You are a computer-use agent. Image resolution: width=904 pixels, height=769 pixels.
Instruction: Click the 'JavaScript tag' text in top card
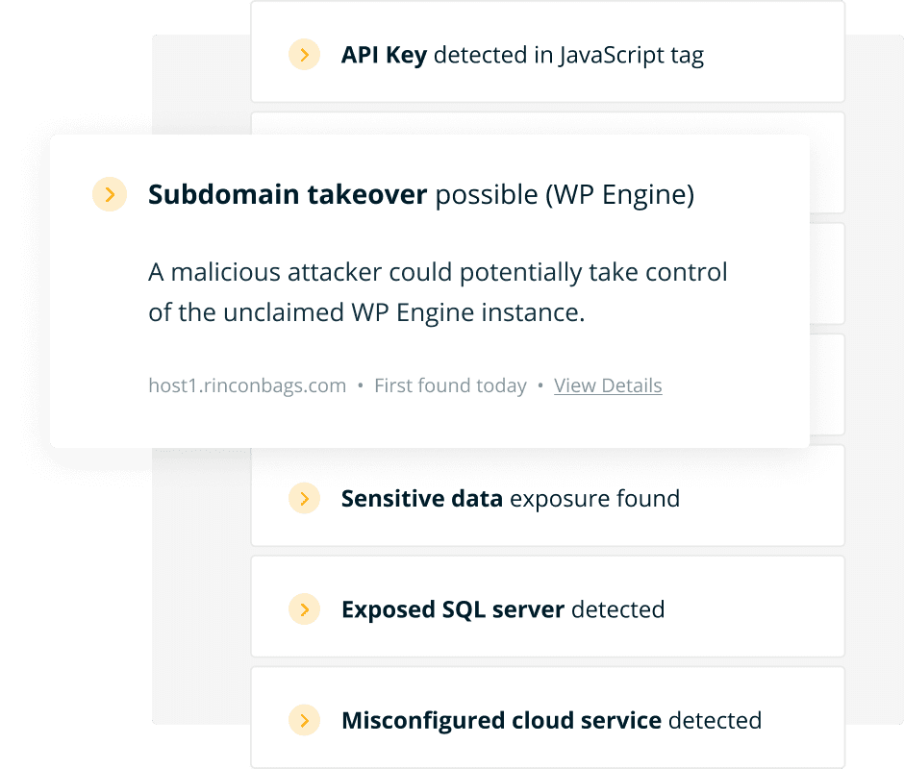632,56
